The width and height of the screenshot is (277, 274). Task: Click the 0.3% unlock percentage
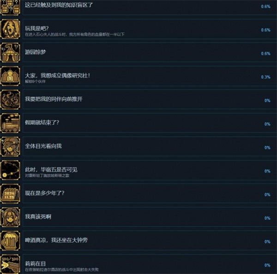click(265, 77)
